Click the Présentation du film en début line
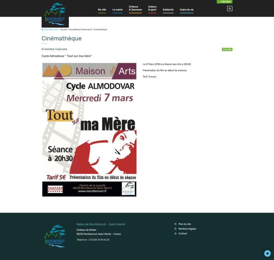274x260 pixels. point(165,71)
